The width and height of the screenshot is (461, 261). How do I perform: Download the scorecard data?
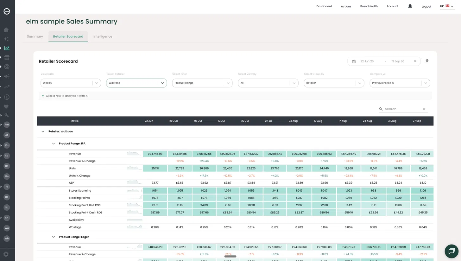(x=427, y=61)
